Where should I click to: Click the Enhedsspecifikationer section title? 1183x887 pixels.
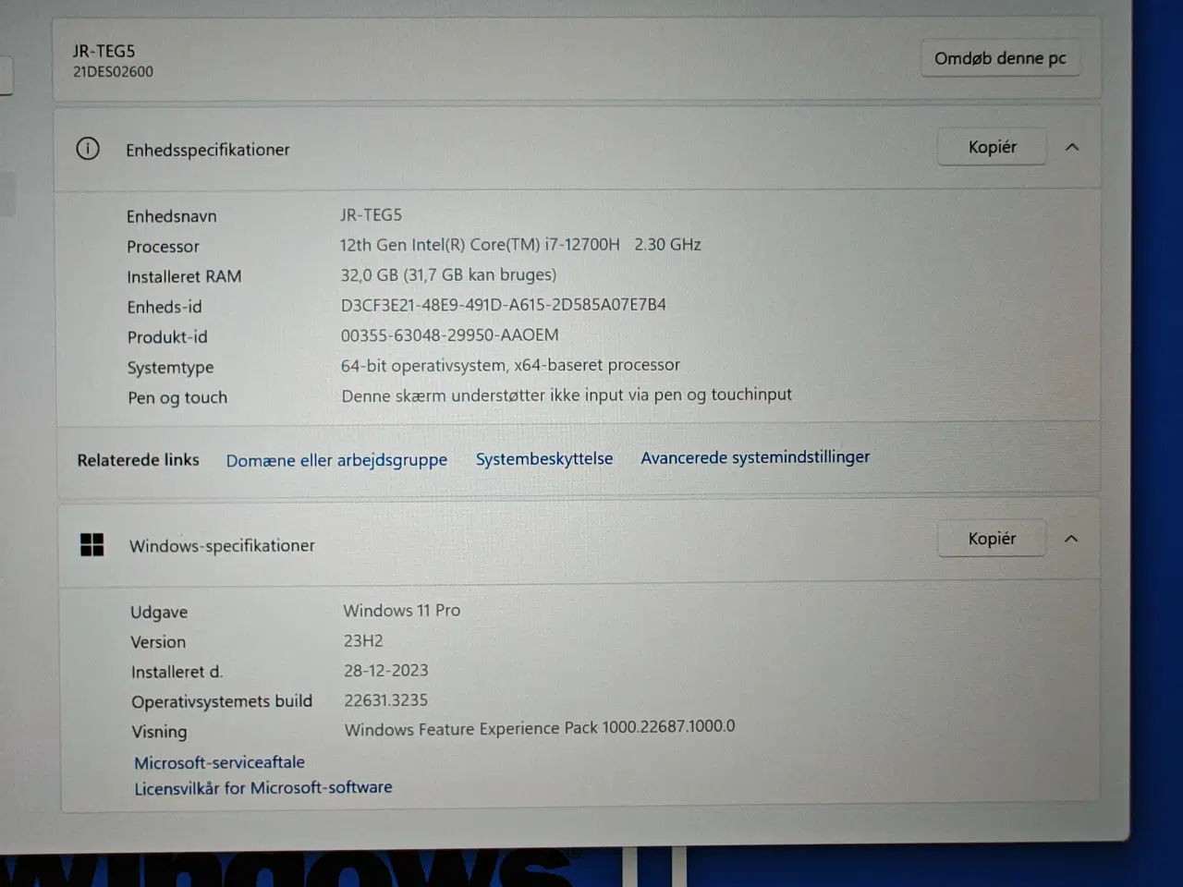tap(208, 149)
